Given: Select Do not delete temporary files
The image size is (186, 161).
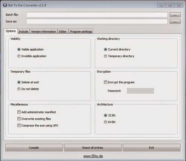Looking at the screenshot, I should tap(28, 89).
